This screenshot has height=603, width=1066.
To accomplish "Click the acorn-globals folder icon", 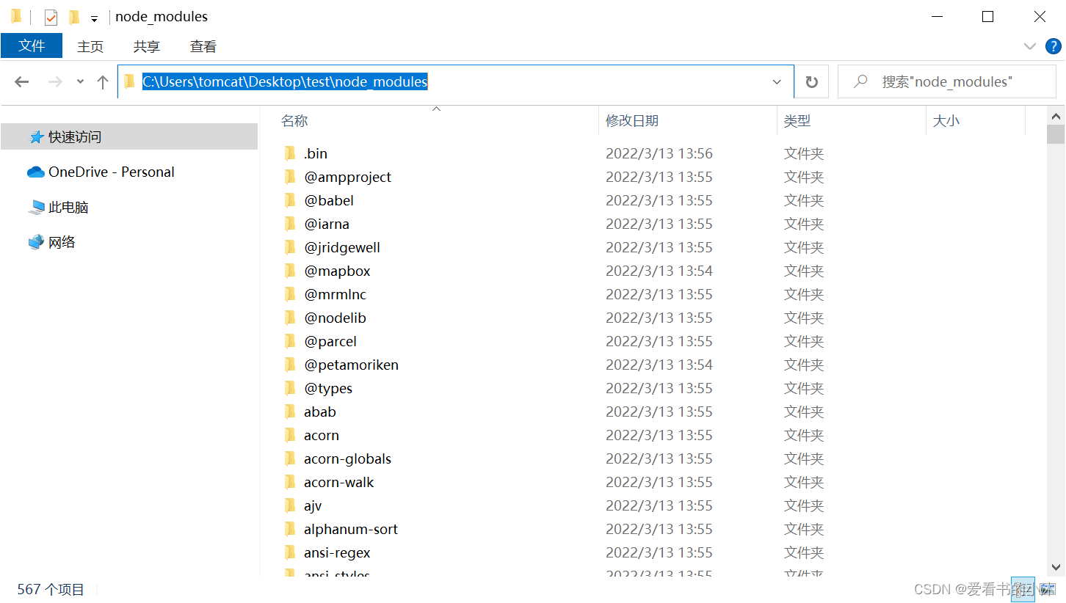I will pyautogui.click(x=290, y=458).
